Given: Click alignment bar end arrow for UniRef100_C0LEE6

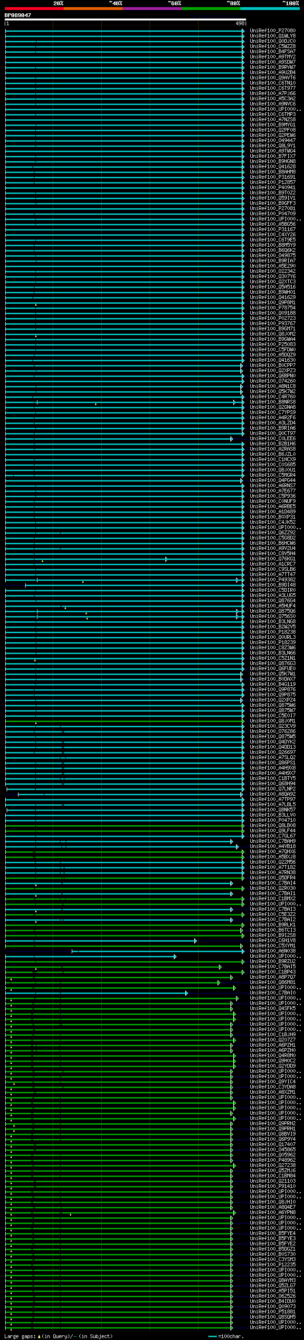Looking at the screenshot, I should point(232,439).
